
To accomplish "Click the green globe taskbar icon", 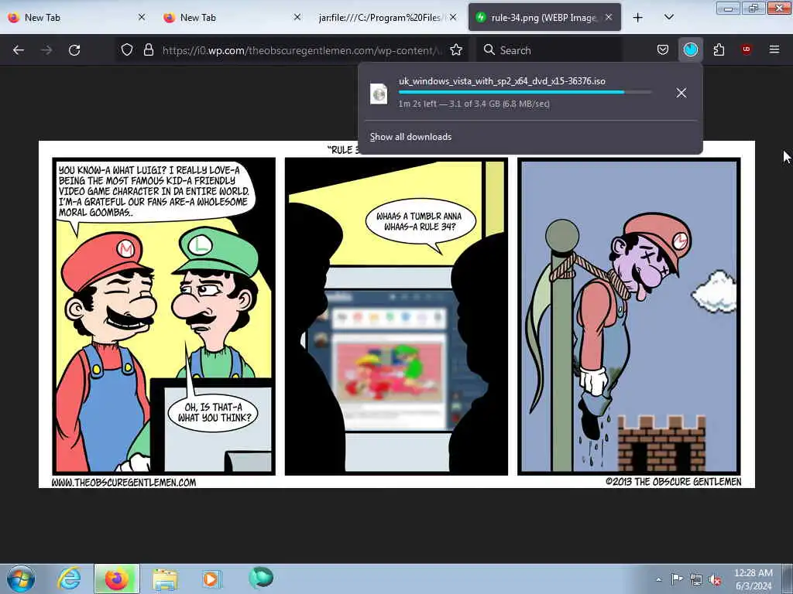I will click(x=261, y=578).
